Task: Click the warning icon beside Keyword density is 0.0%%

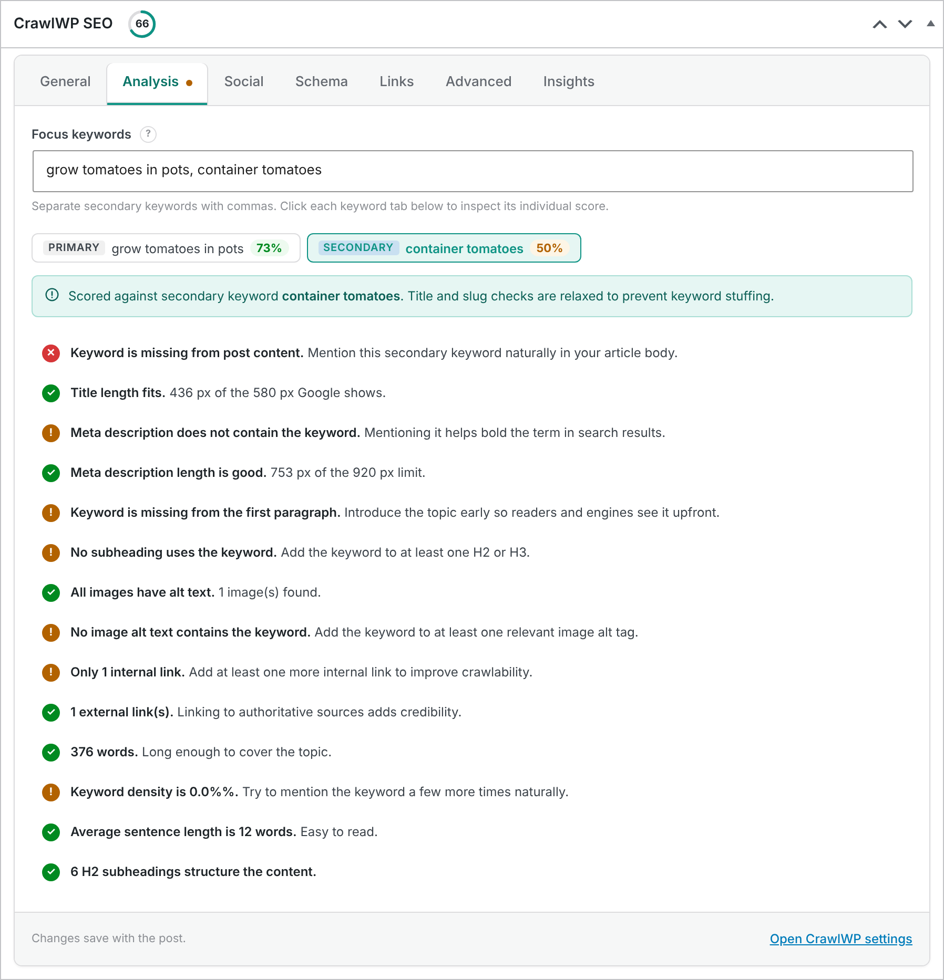Action: pyautogui.click(x=51, y=792)
